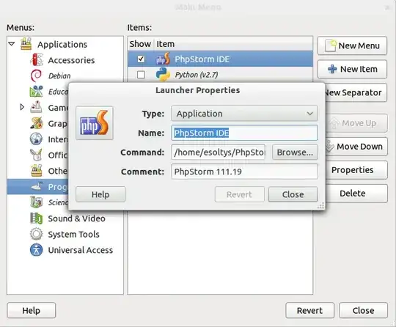This screenshot has height=327, width=396.
Task: Select Debian menu entry
Action: click(59, 76)
